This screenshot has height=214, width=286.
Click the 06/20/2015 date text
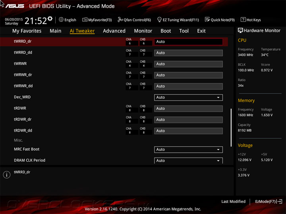point(14,19)
